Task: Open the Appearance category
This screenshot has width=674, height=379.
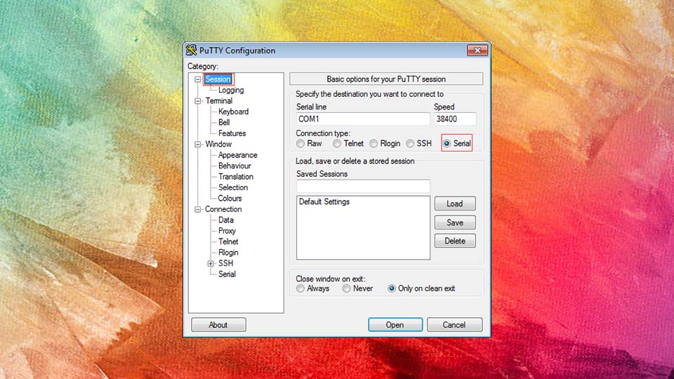Action: click(x=238, y=155)
